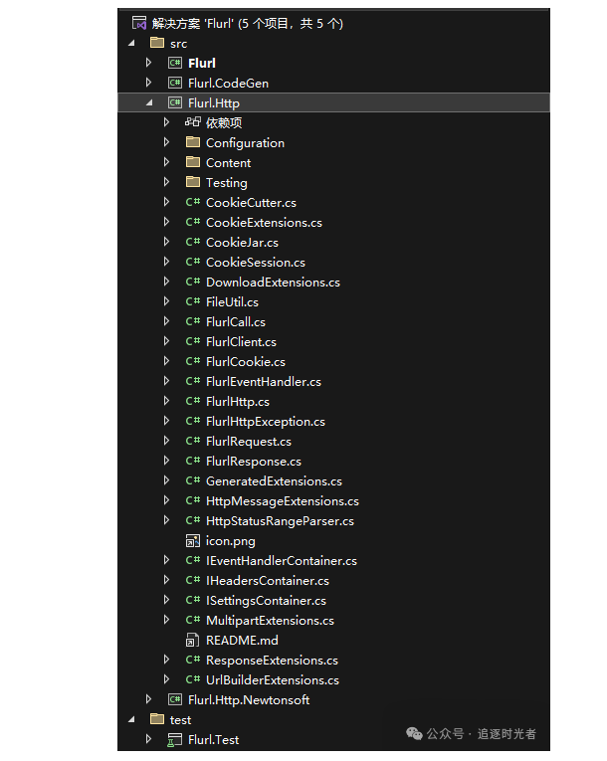Click the C# icon of FileUtil.cs
This screenshot has width=607, height=761.
193,301
